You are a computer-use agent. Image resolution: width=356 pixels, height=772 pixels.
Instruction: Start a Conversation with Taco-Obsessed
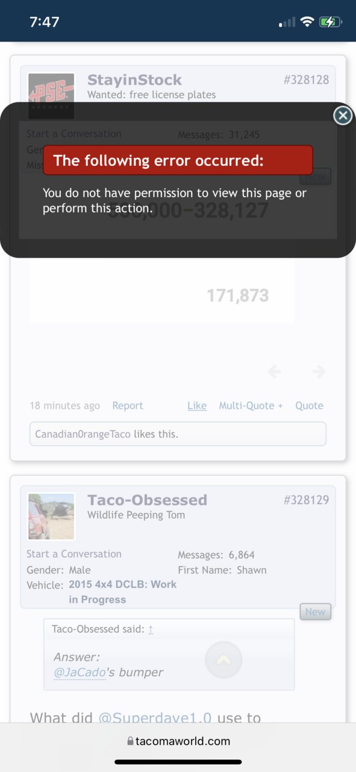click(x=74, y=554)
